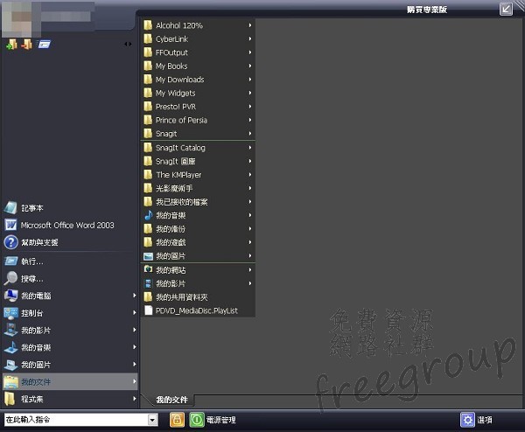Open the 我的共用資料夾 folder
The width and height of the screenshot is (525, 432).
[x=198, y=297]
